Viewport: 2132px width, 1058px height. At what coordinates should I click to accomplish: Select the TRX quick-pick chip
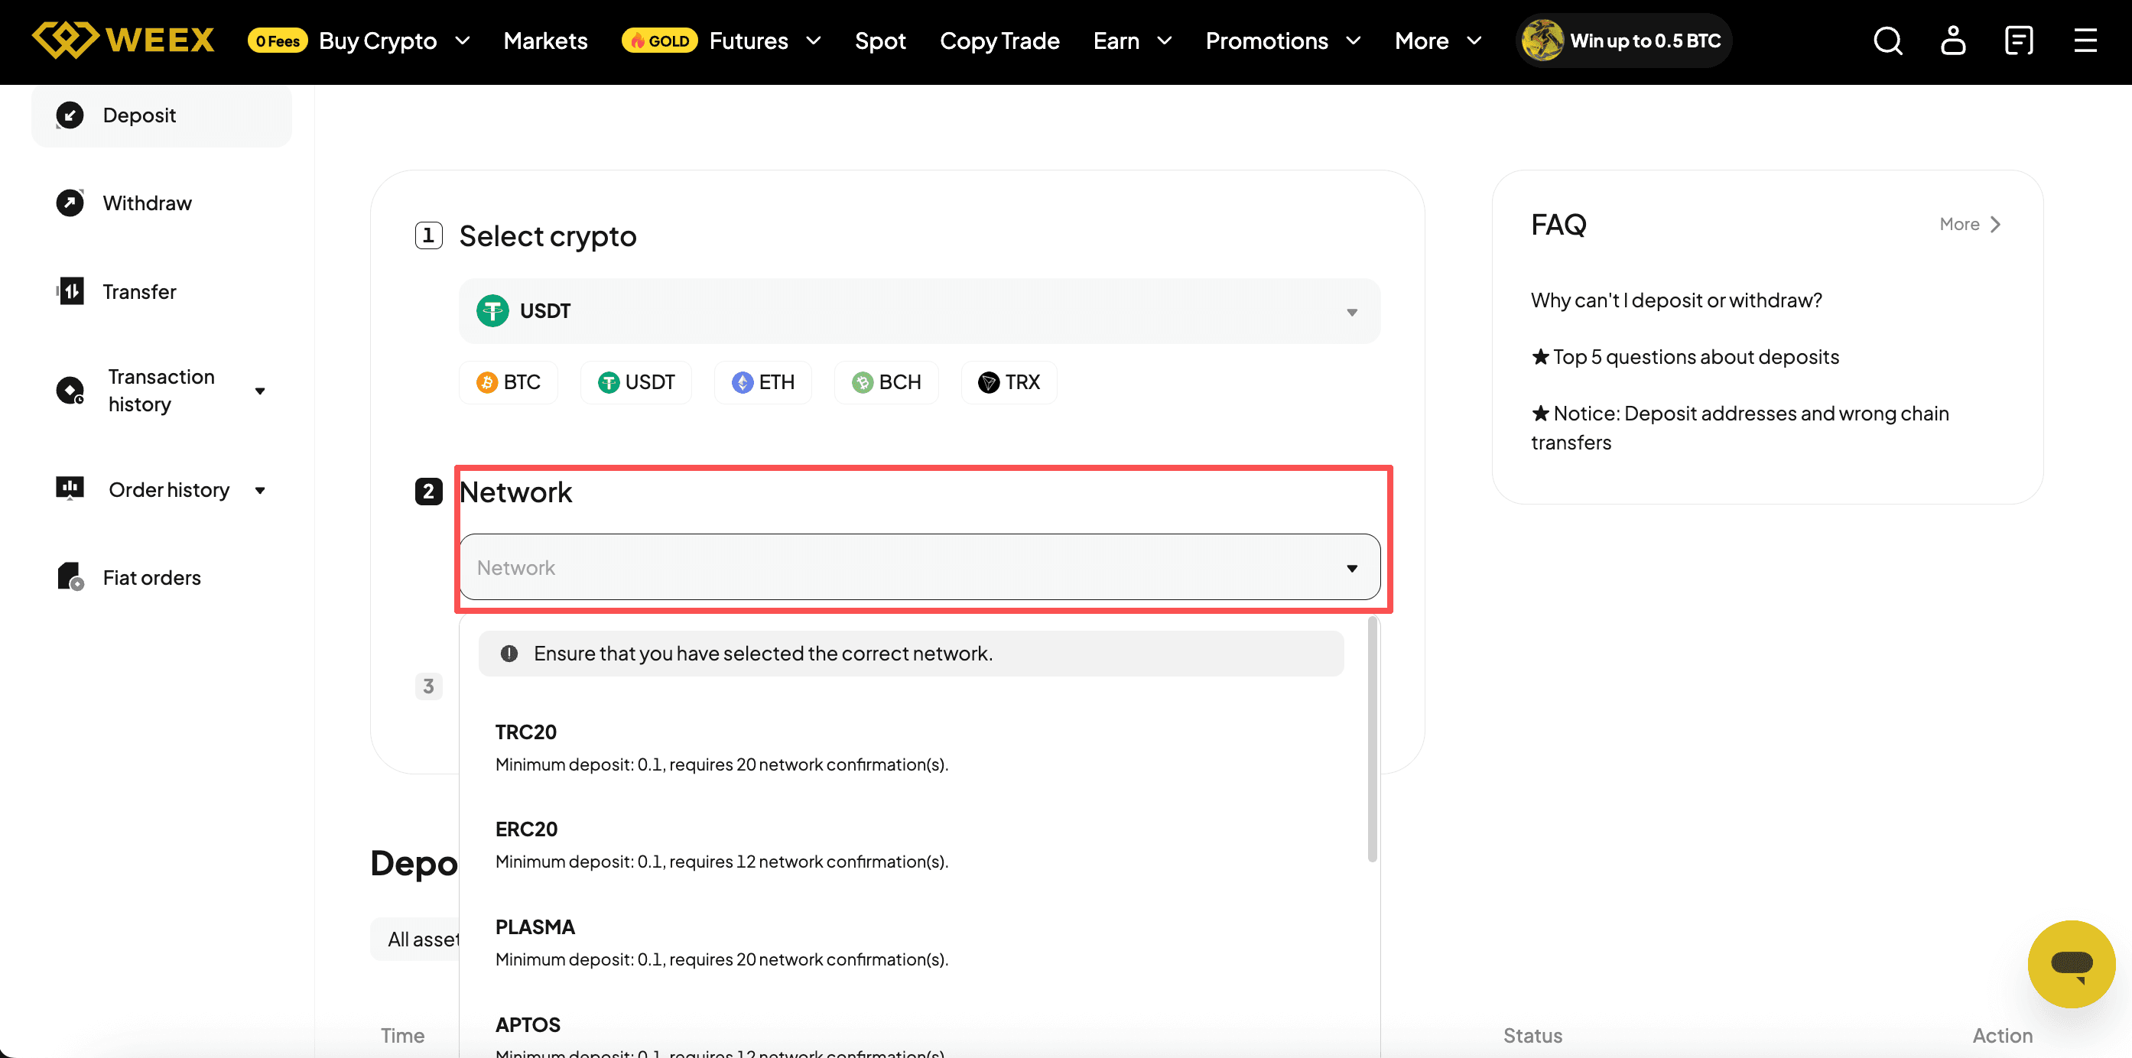(1008, 382)
